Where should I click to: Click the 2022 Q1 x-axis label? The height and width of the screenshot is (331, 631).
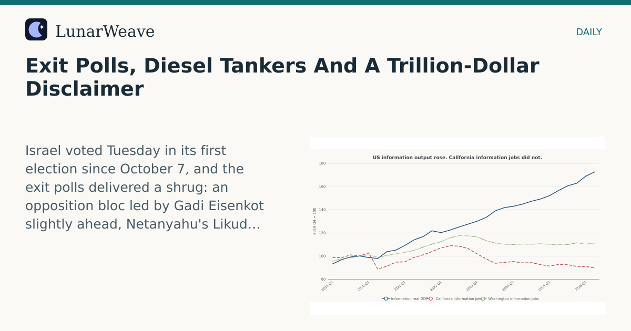435,286
